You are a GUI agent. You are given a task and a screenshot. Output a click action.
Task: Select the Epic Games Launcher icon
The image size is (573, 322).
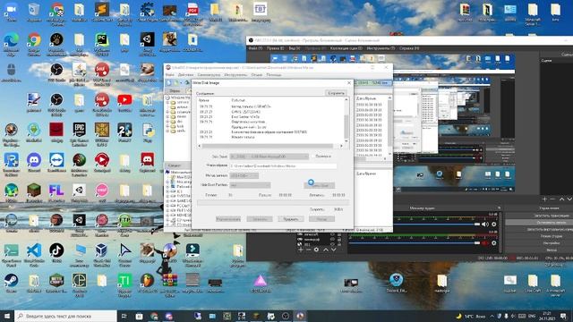pos(79,130)
